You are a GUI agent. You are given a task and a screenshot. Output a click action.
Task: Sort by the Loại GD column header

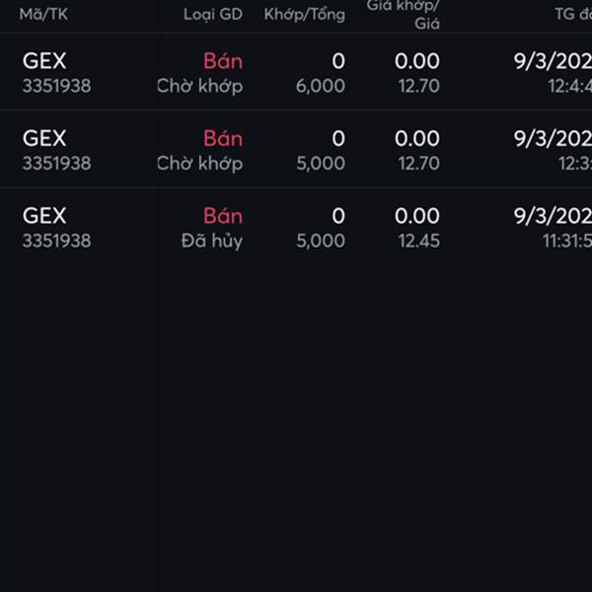tap(213, 15)
